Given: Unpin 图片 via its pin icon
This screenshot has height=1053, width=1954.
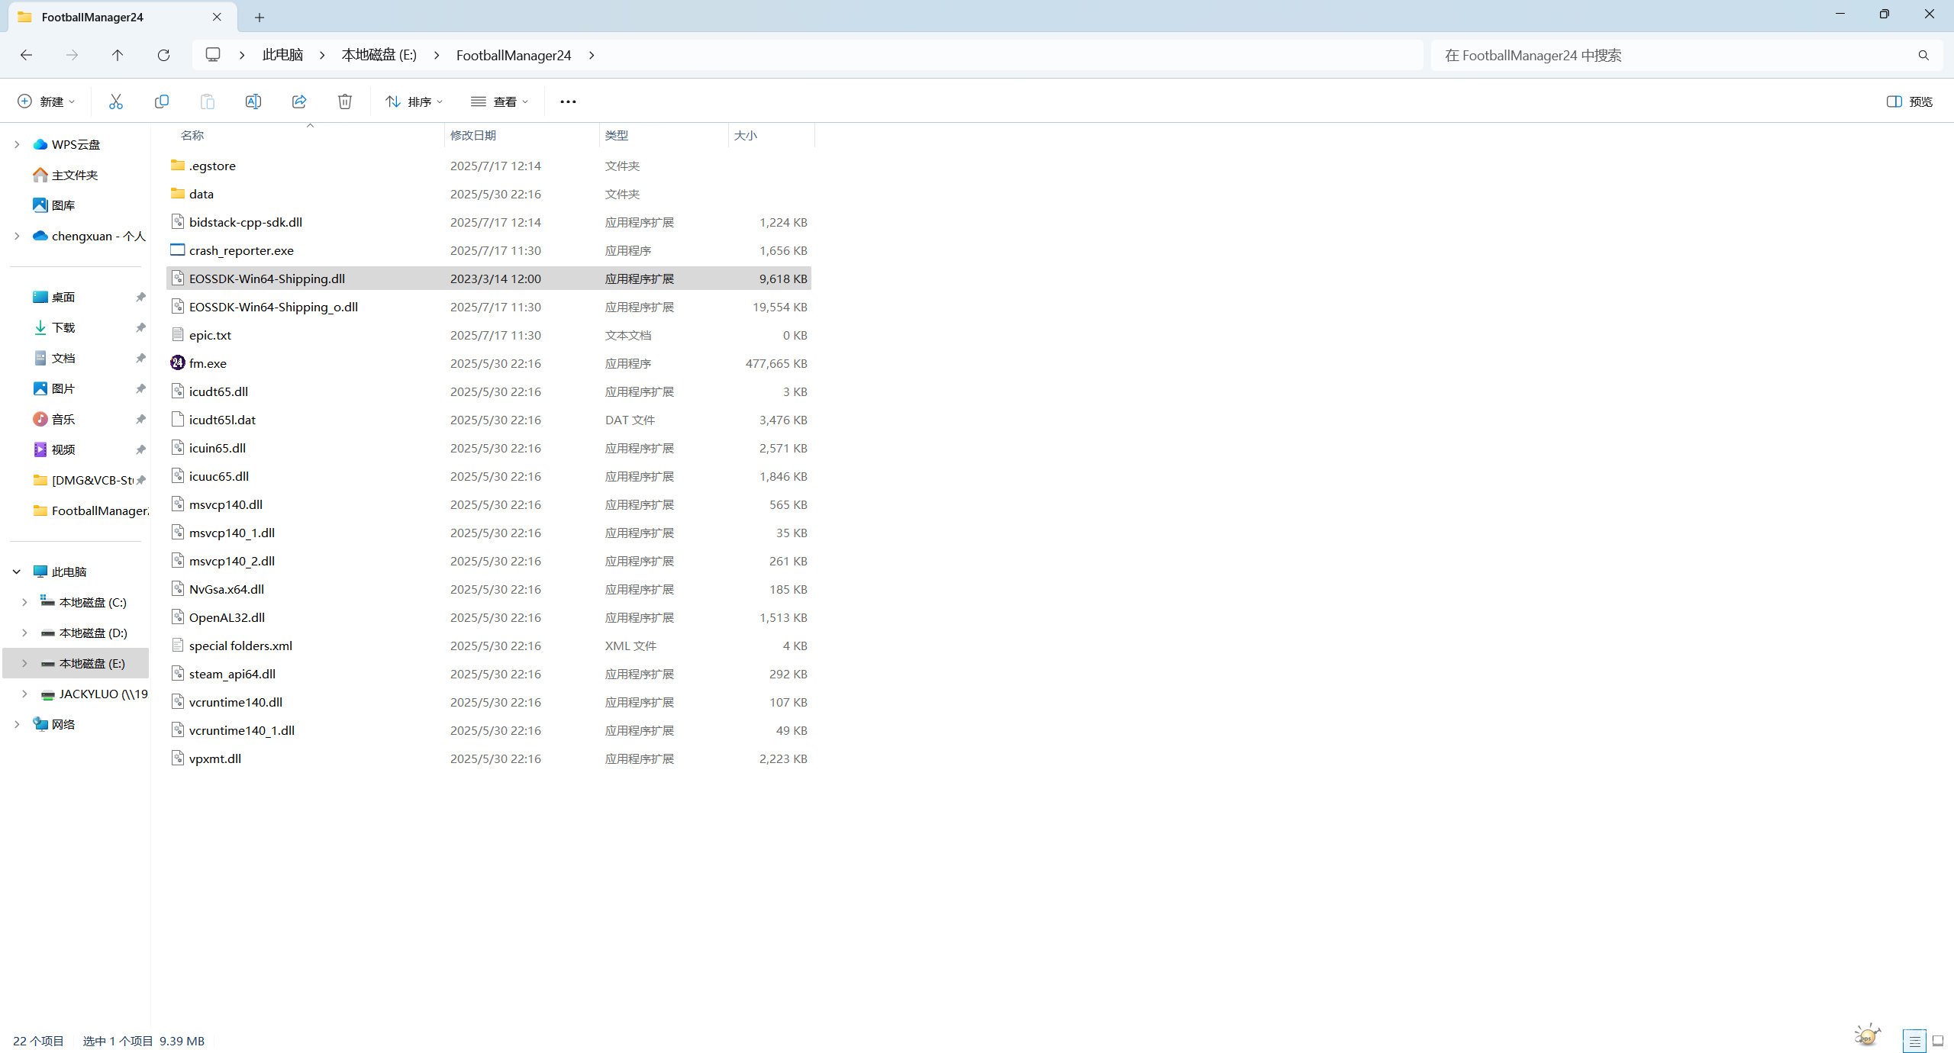Looking at the screenshot, I should pyautogui.click(x=140, y=388).
